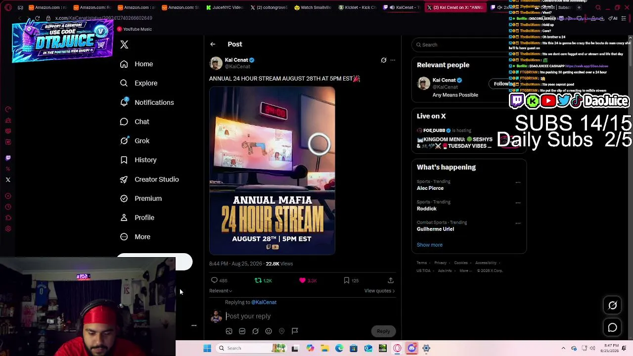Open the YouTube Music bookmark
This screenshot has width=633, height=356.
pos(134,29)
